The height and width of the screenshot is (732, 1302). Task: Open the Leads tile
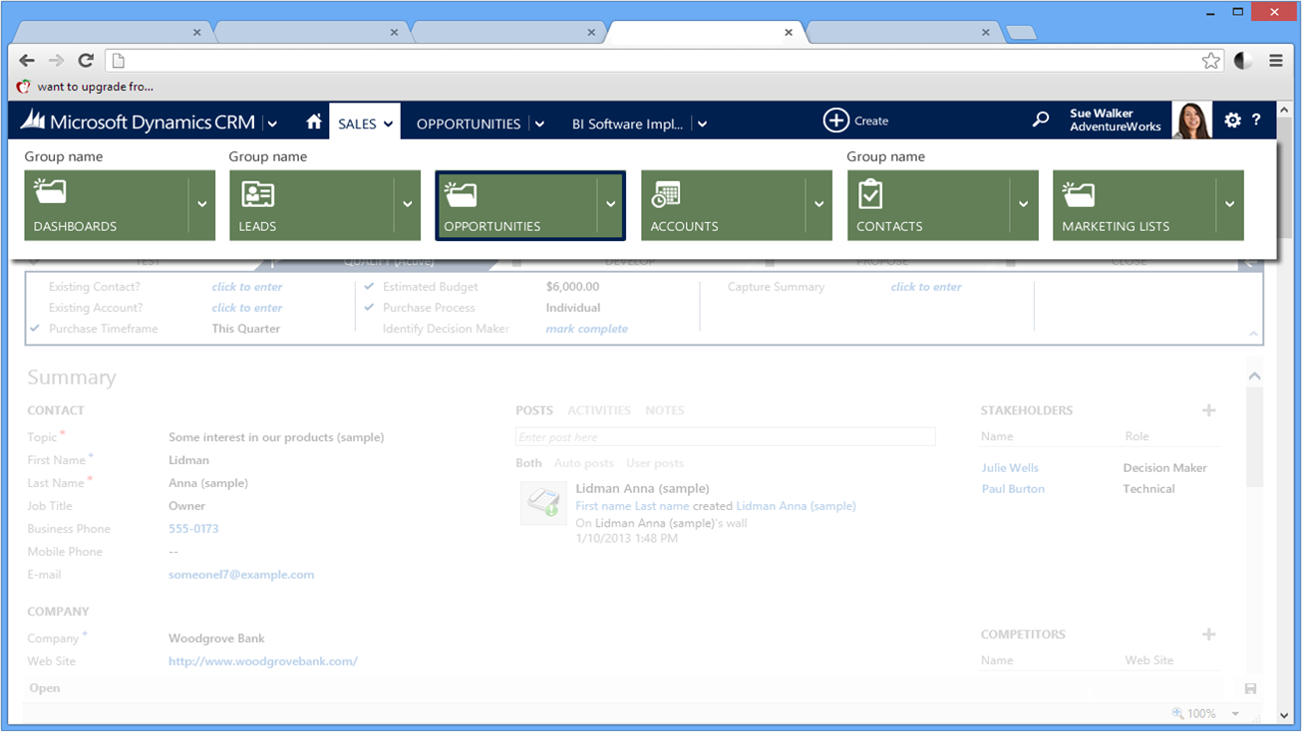pyautogui.click(x=311, y=205)
